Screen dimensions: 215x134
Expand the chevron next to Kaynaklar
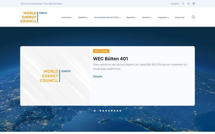click(x=168, y=18)
